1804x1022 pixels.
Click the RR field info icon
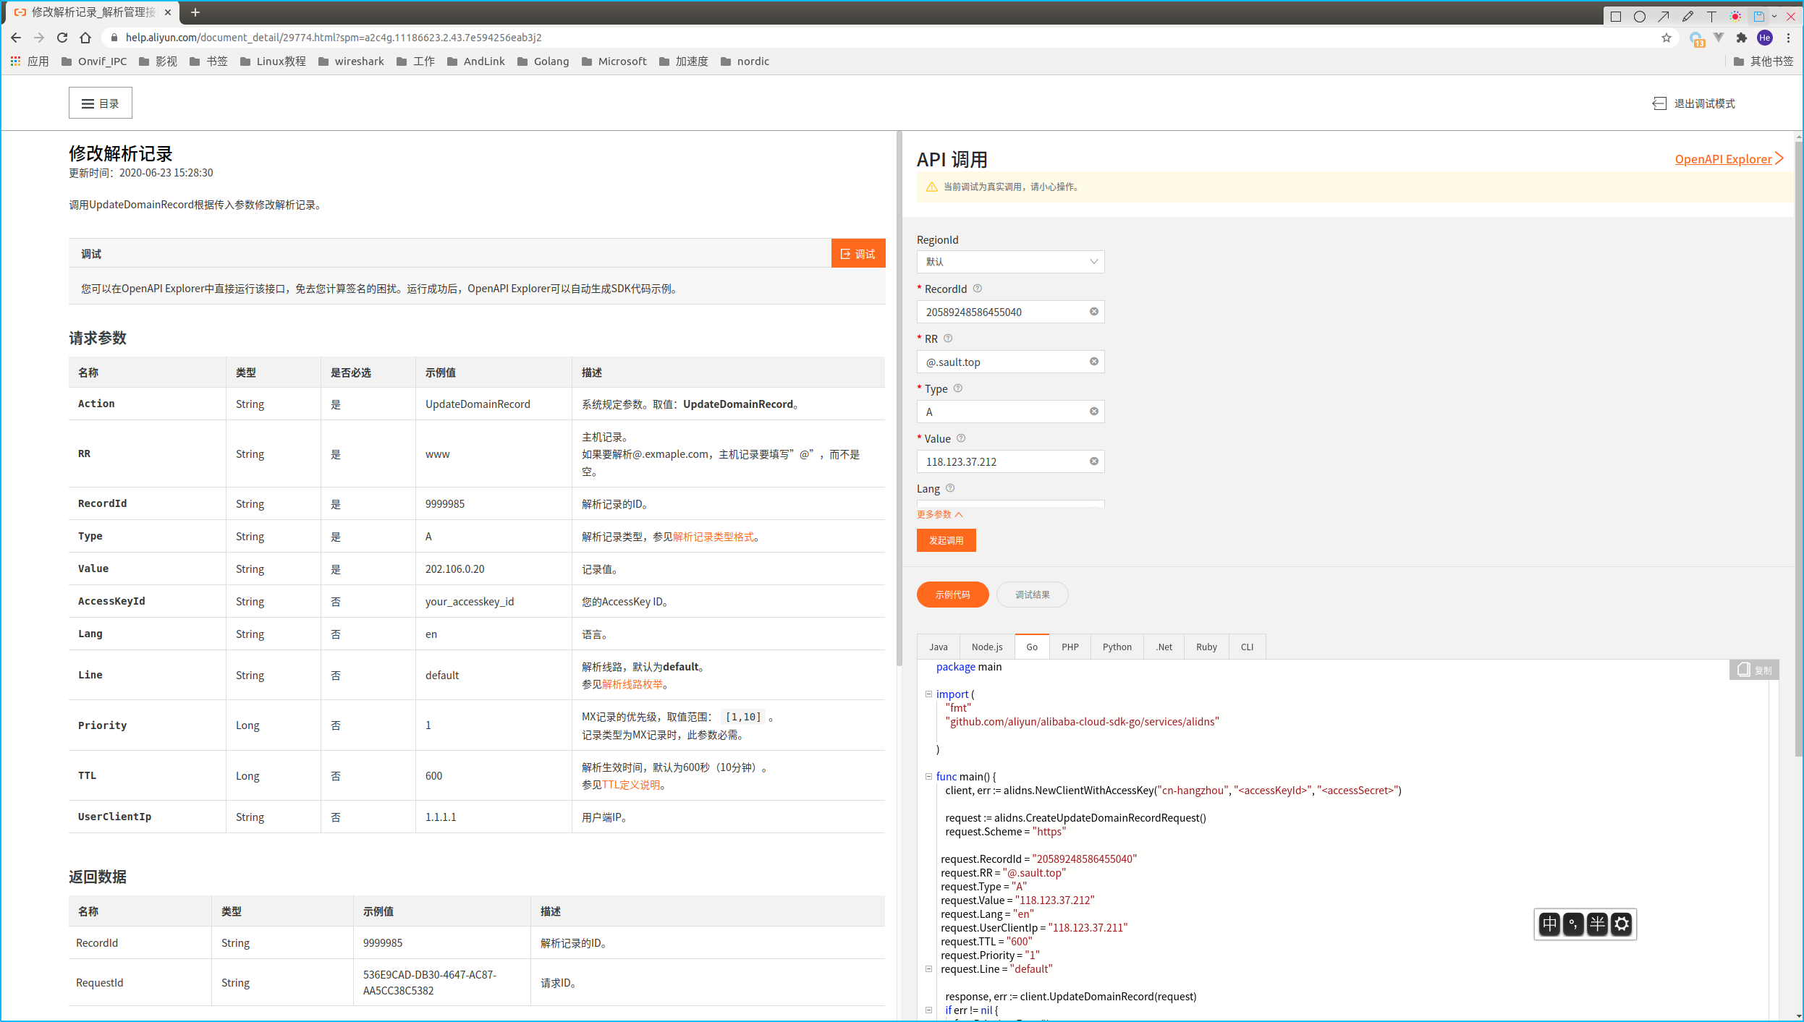(948, 337)
